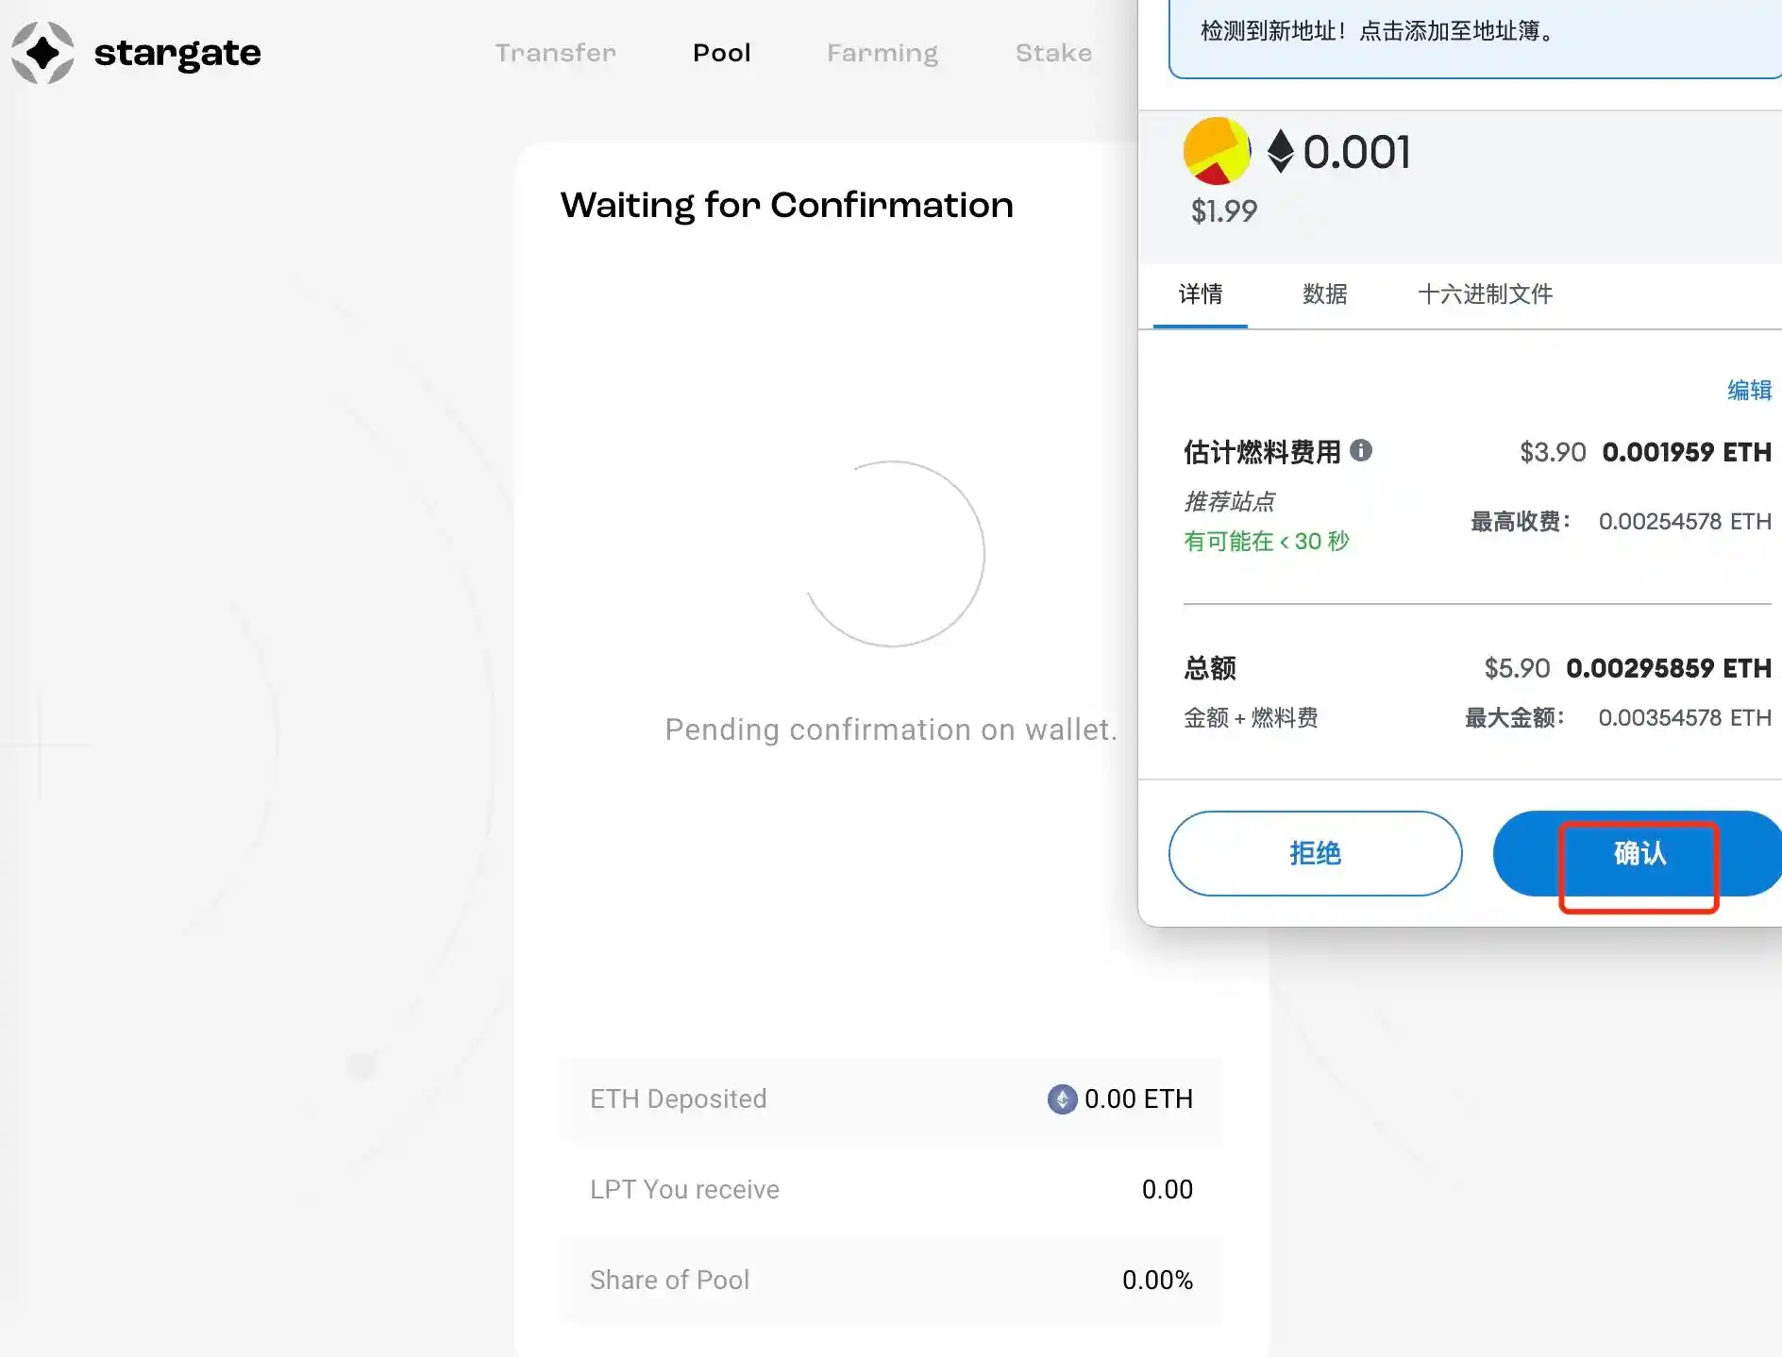Go to the Farming section

[x=882, y=53]
